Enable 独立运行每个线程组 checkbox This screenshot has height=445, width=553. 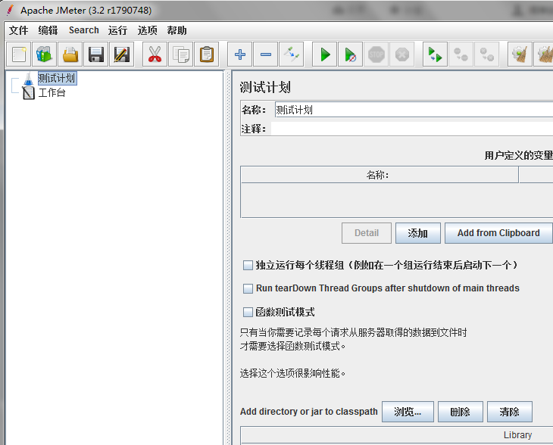(x=248, y=265)
